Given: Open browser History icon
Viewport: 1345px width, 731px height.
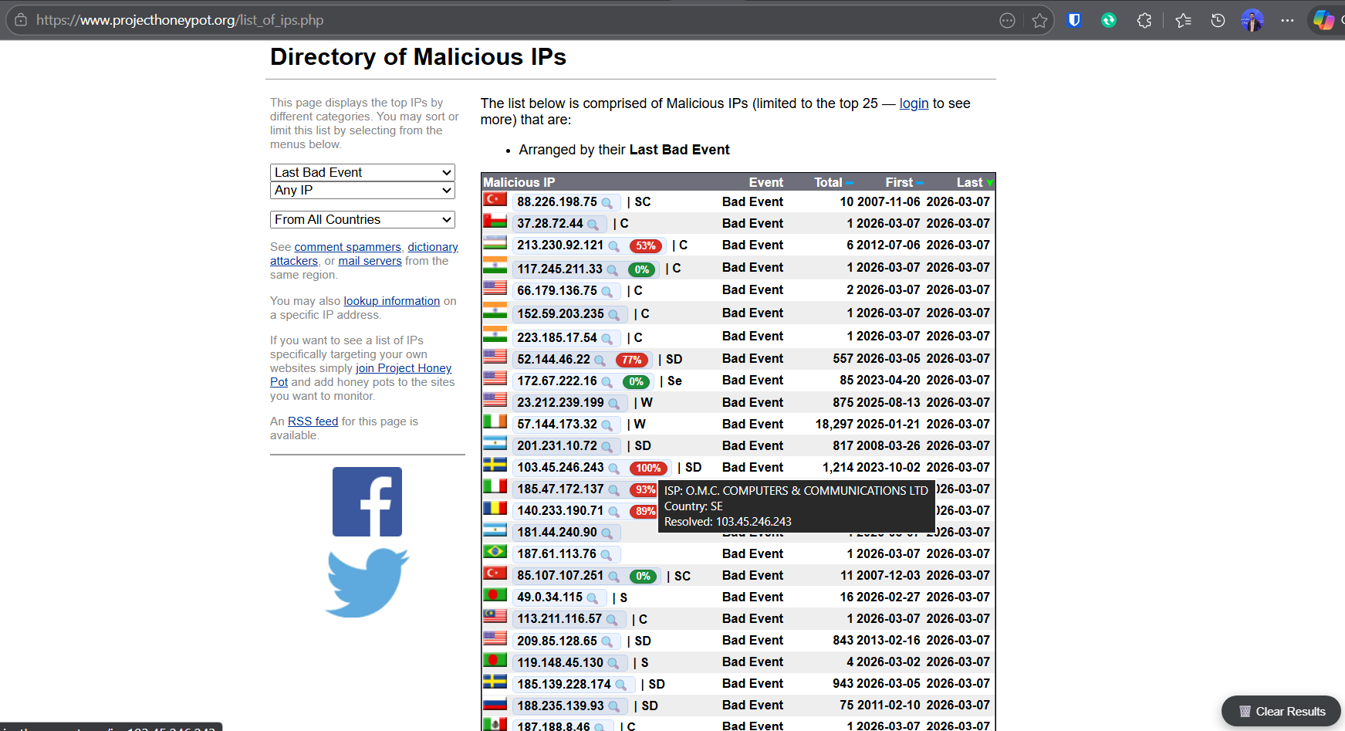Looking at the screenshot, I should pyautogui.click(x=1218, y=21).
